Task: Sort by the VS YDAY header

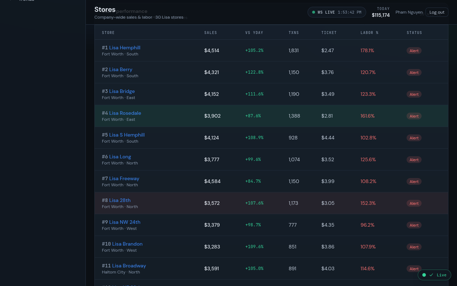Action: tap(254, 33)
